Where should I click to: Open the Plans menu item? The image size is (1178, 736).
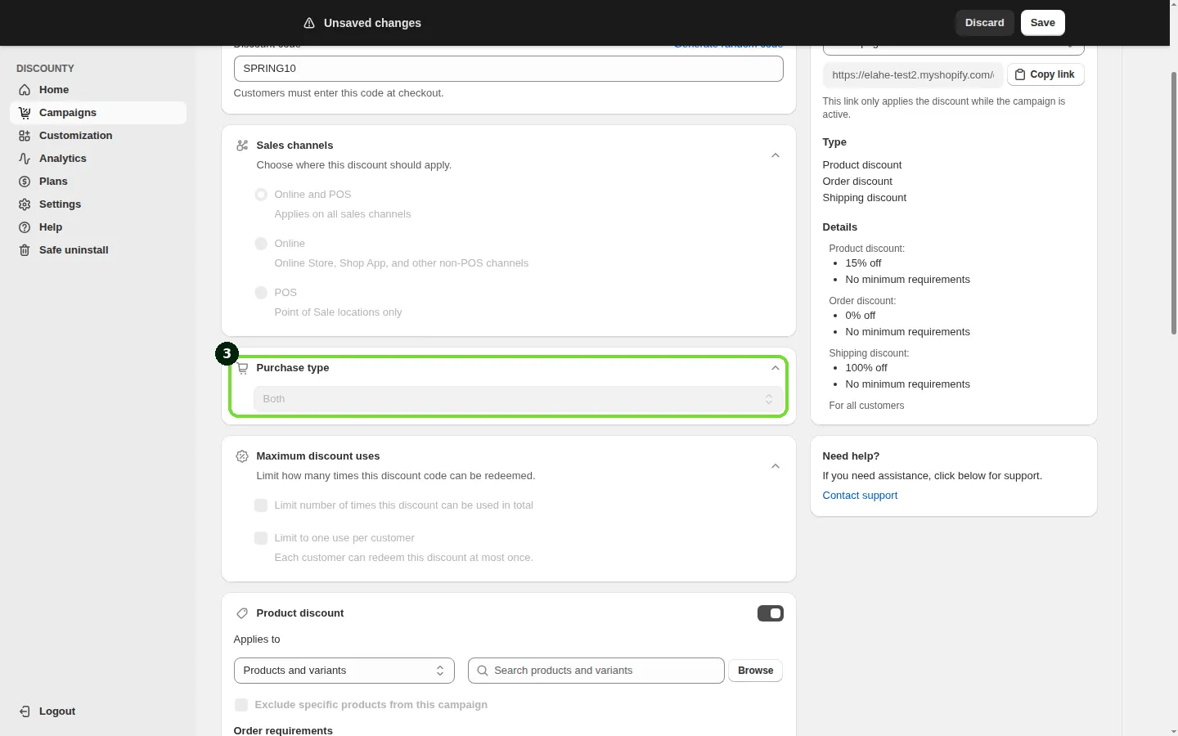click(x=98, y=182)
